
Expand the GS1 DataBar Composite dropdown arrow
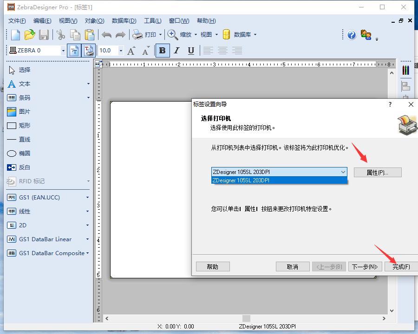tap(87, 253)
